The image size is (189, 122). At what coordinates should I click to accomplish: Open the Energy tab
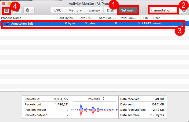(x=94, y=10)
